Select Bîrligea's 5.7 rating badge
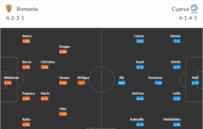 coord(81,83)
